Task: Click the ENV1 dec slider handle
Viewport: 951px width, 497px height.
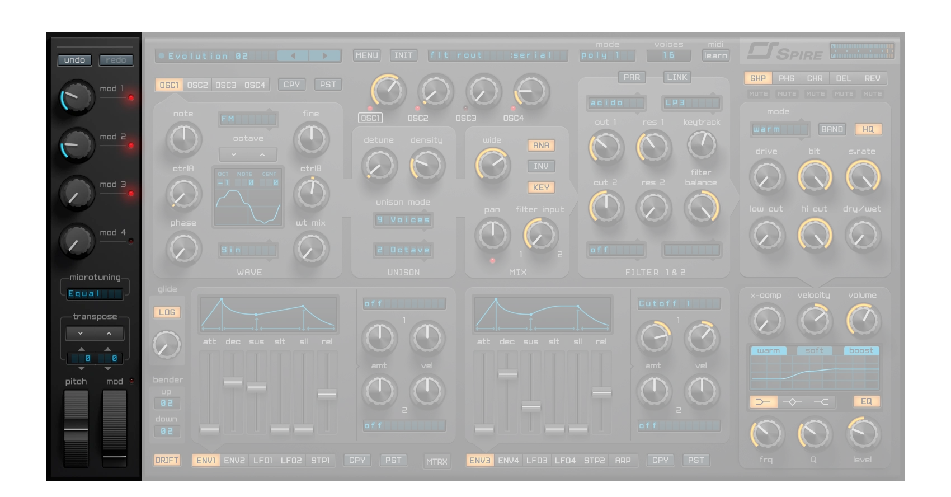Action: [233, 383]
